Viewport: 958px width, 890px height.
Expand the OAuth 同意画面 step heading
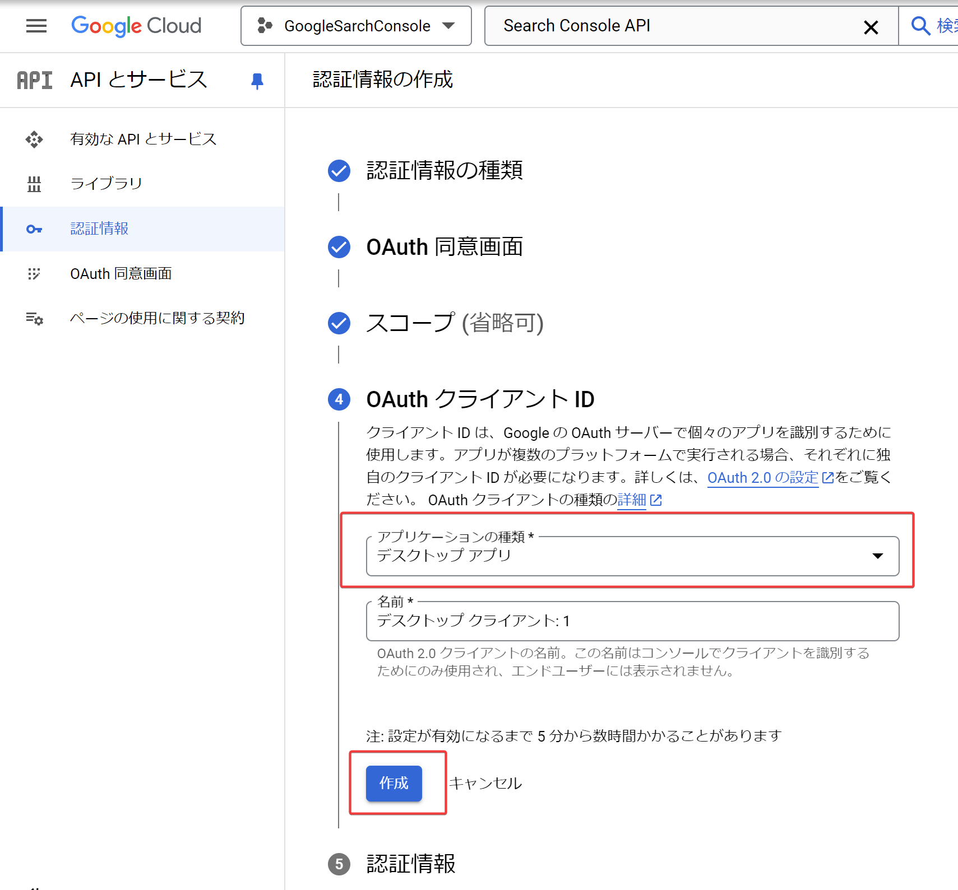(445, 247)
